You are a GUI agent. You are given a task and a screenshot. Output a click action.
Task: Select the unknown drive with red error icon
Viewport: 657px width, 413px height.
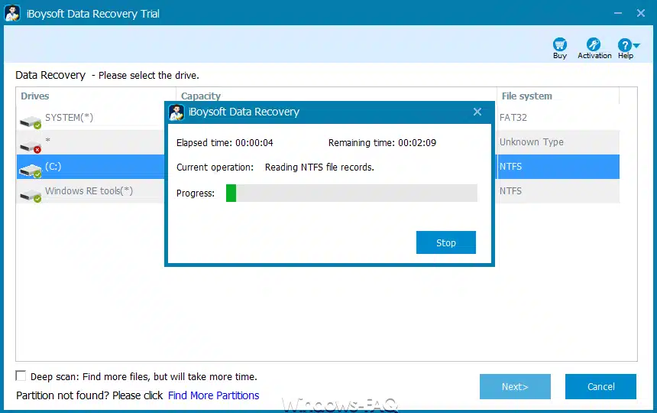[31, 146]
